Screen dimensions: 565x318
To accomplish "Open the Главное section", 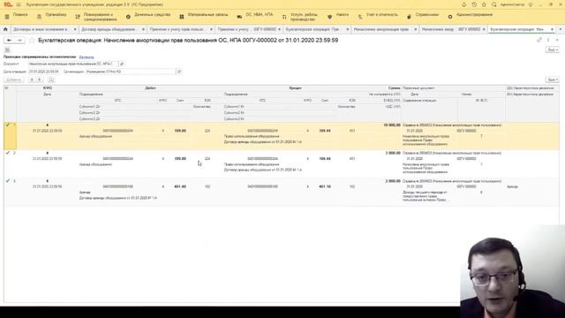I will point(16,16).
